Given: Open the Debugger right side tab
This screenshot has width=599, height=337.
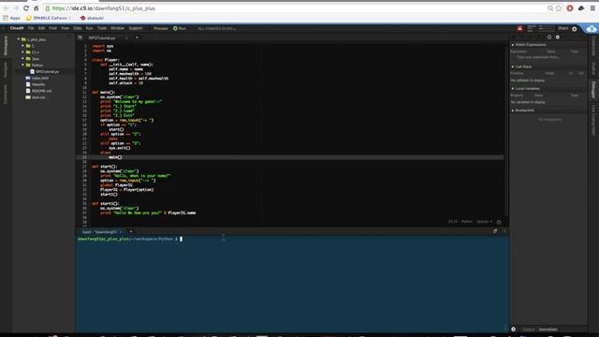Looking at the screenshot, I should [593, 90].
